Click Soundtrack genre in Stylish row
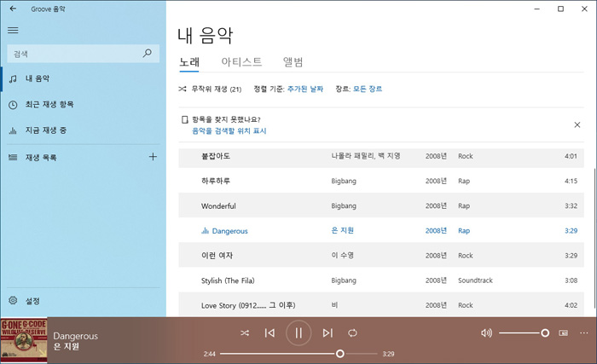 coord(475,280)
